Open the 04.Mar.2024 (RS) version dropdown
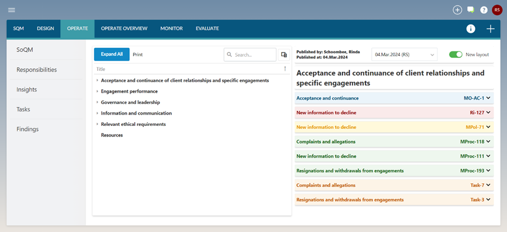The image size is (507, 232). point(405,55)
